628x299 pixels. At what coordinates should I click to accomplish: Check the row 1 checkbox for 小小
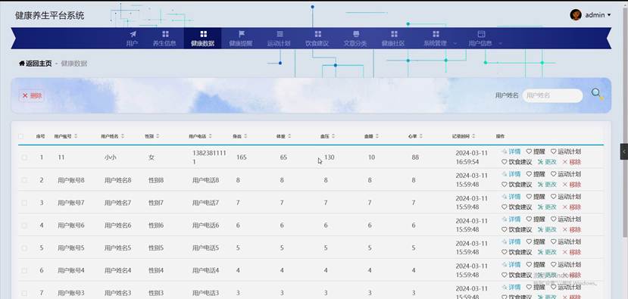coord(24,157)
